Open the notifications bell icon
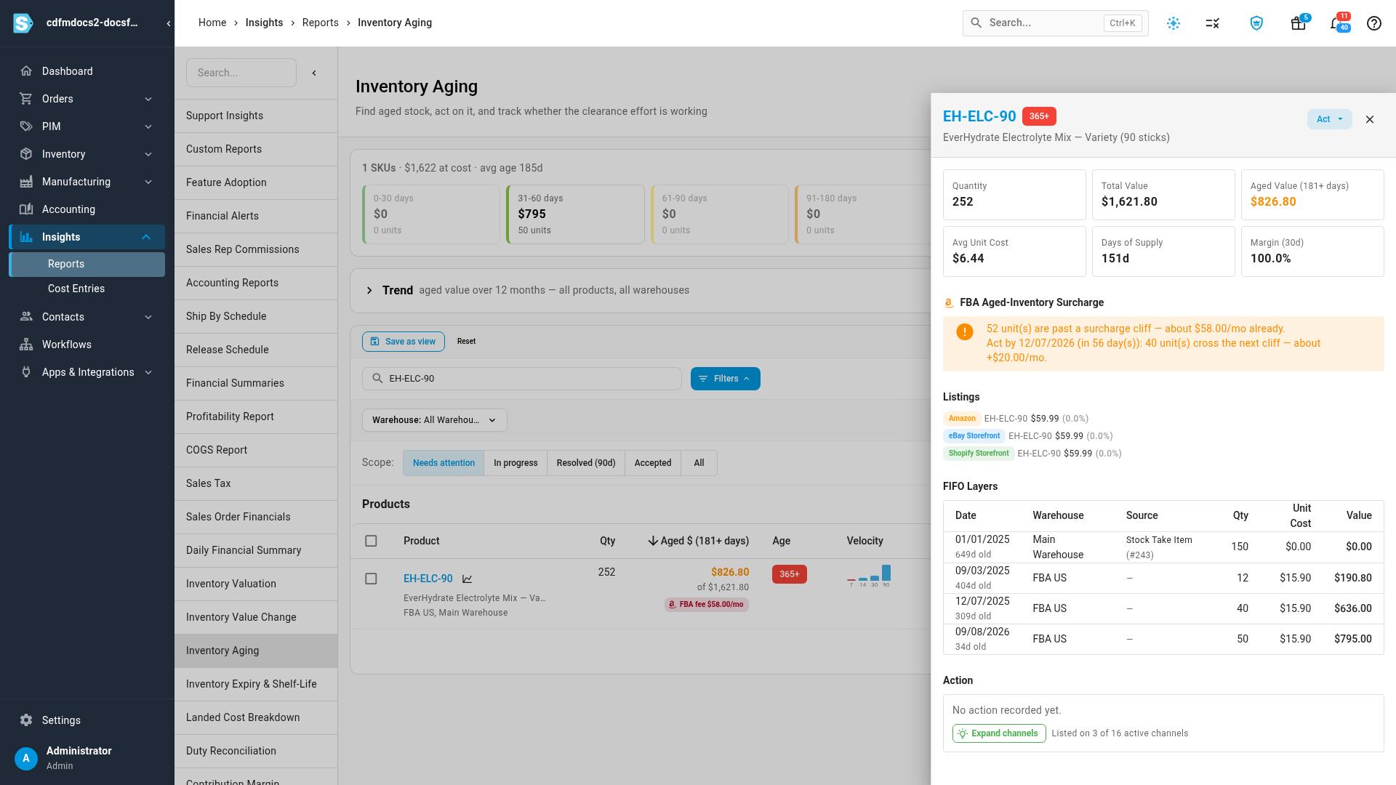Image resolution: width=1396 pixels, height=785 pixels. (1336, 23)
